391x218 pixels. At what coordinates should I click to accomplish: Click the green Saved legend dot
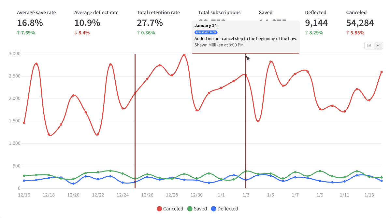click(x=191, y=209)
